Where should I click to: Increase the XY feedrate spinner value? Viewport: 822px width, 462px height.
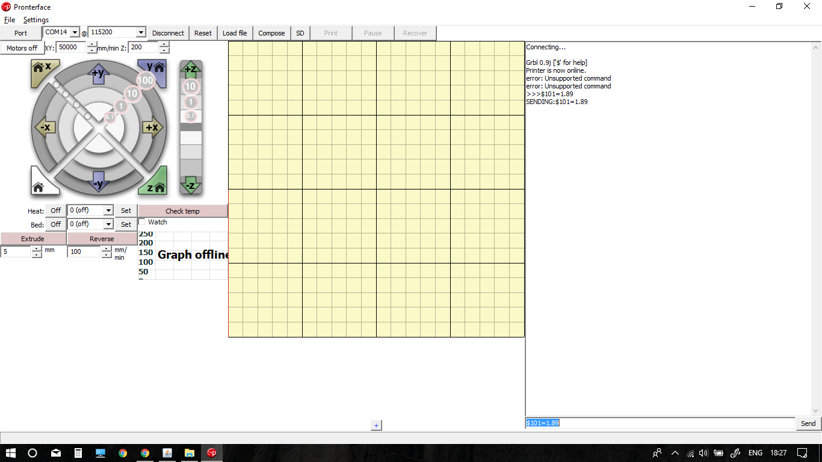(x=91, y=44)
